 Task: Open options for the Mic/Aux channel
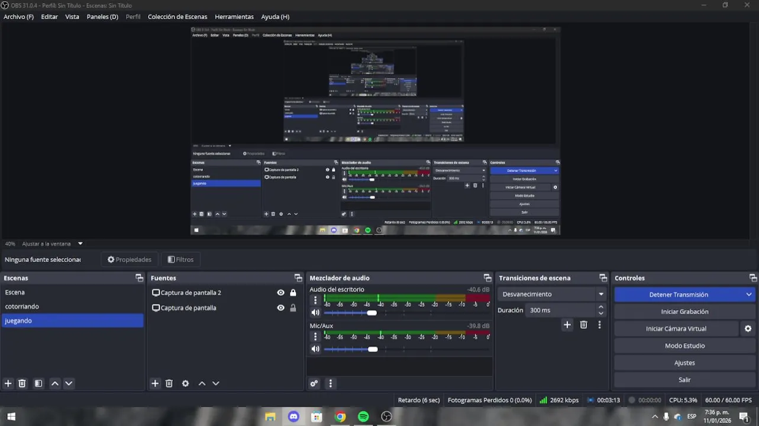315,337
